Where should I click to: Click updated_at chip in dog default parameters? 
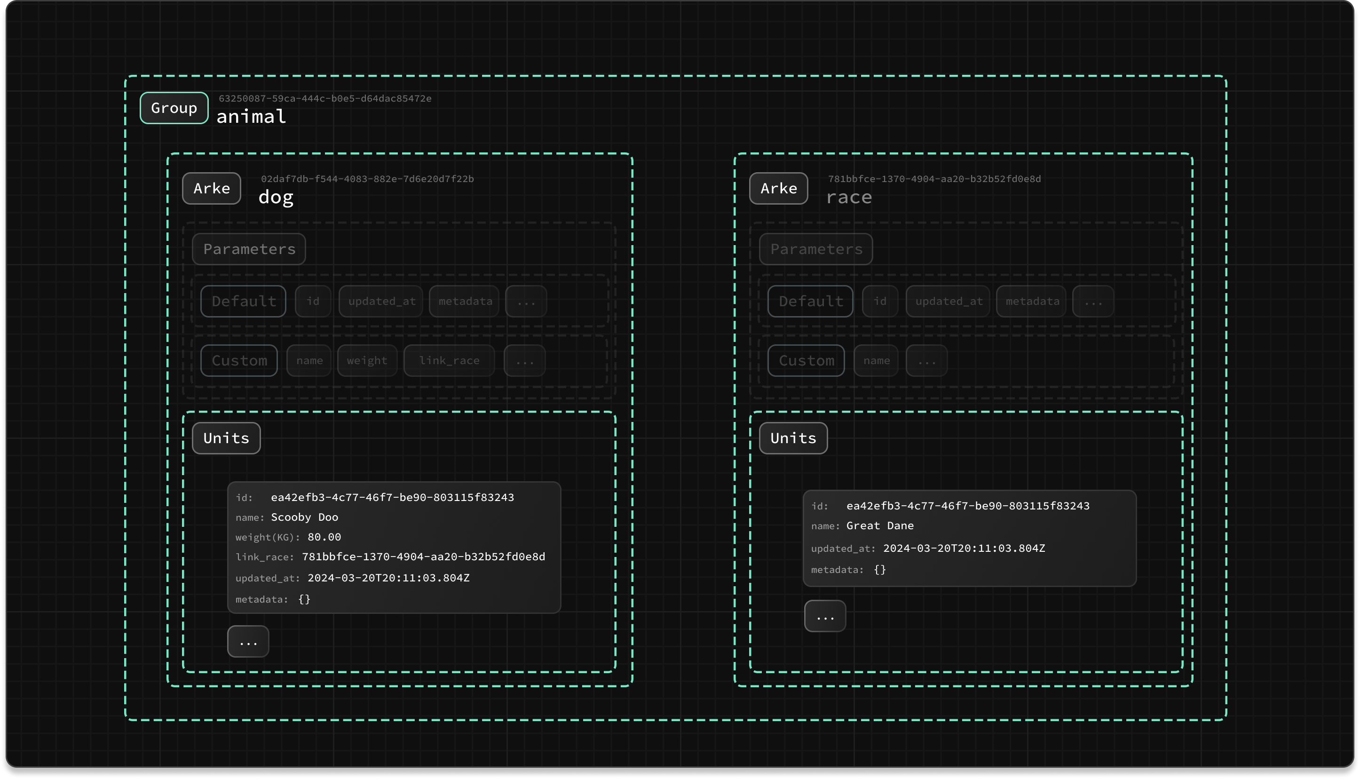pyautogui.click(x=381, y=301)
